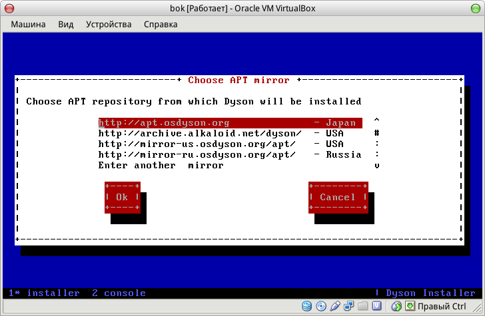Check the virtualization chip status icon
The height and width of the screenshot is (316, 485).
click(x=376, y=306)
